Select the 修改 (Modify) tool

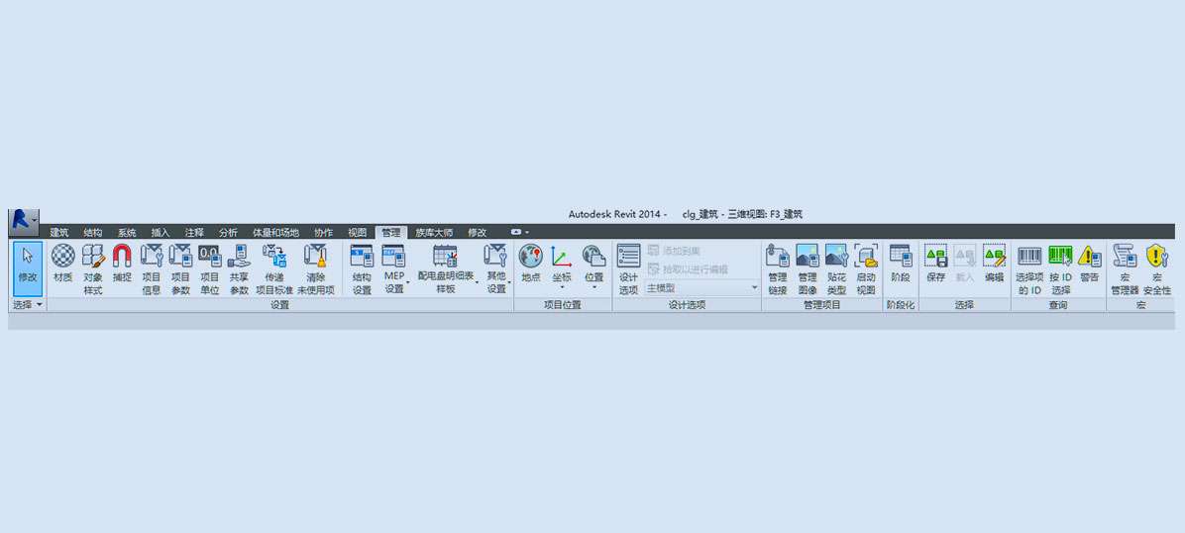28,268
